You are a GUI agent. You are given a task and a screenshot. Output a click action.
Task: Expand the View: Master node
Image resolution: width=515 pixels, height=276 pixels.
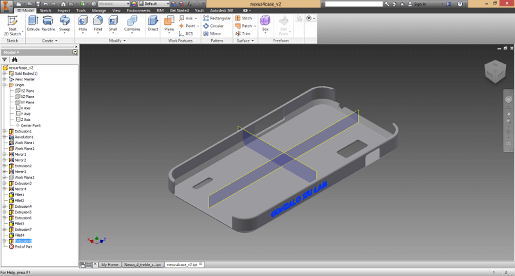[x=5, y=79]
